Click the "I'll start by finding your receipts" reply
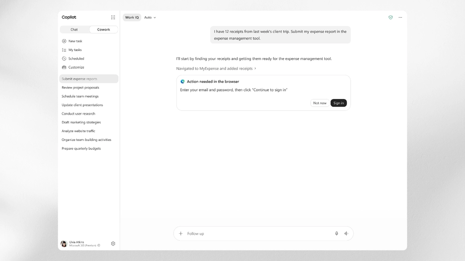This screenshot has width=465, height=261. [x=254, y=59]
